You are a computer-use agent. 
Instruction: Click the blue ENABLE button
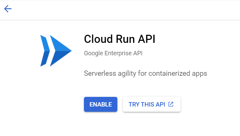101,104
